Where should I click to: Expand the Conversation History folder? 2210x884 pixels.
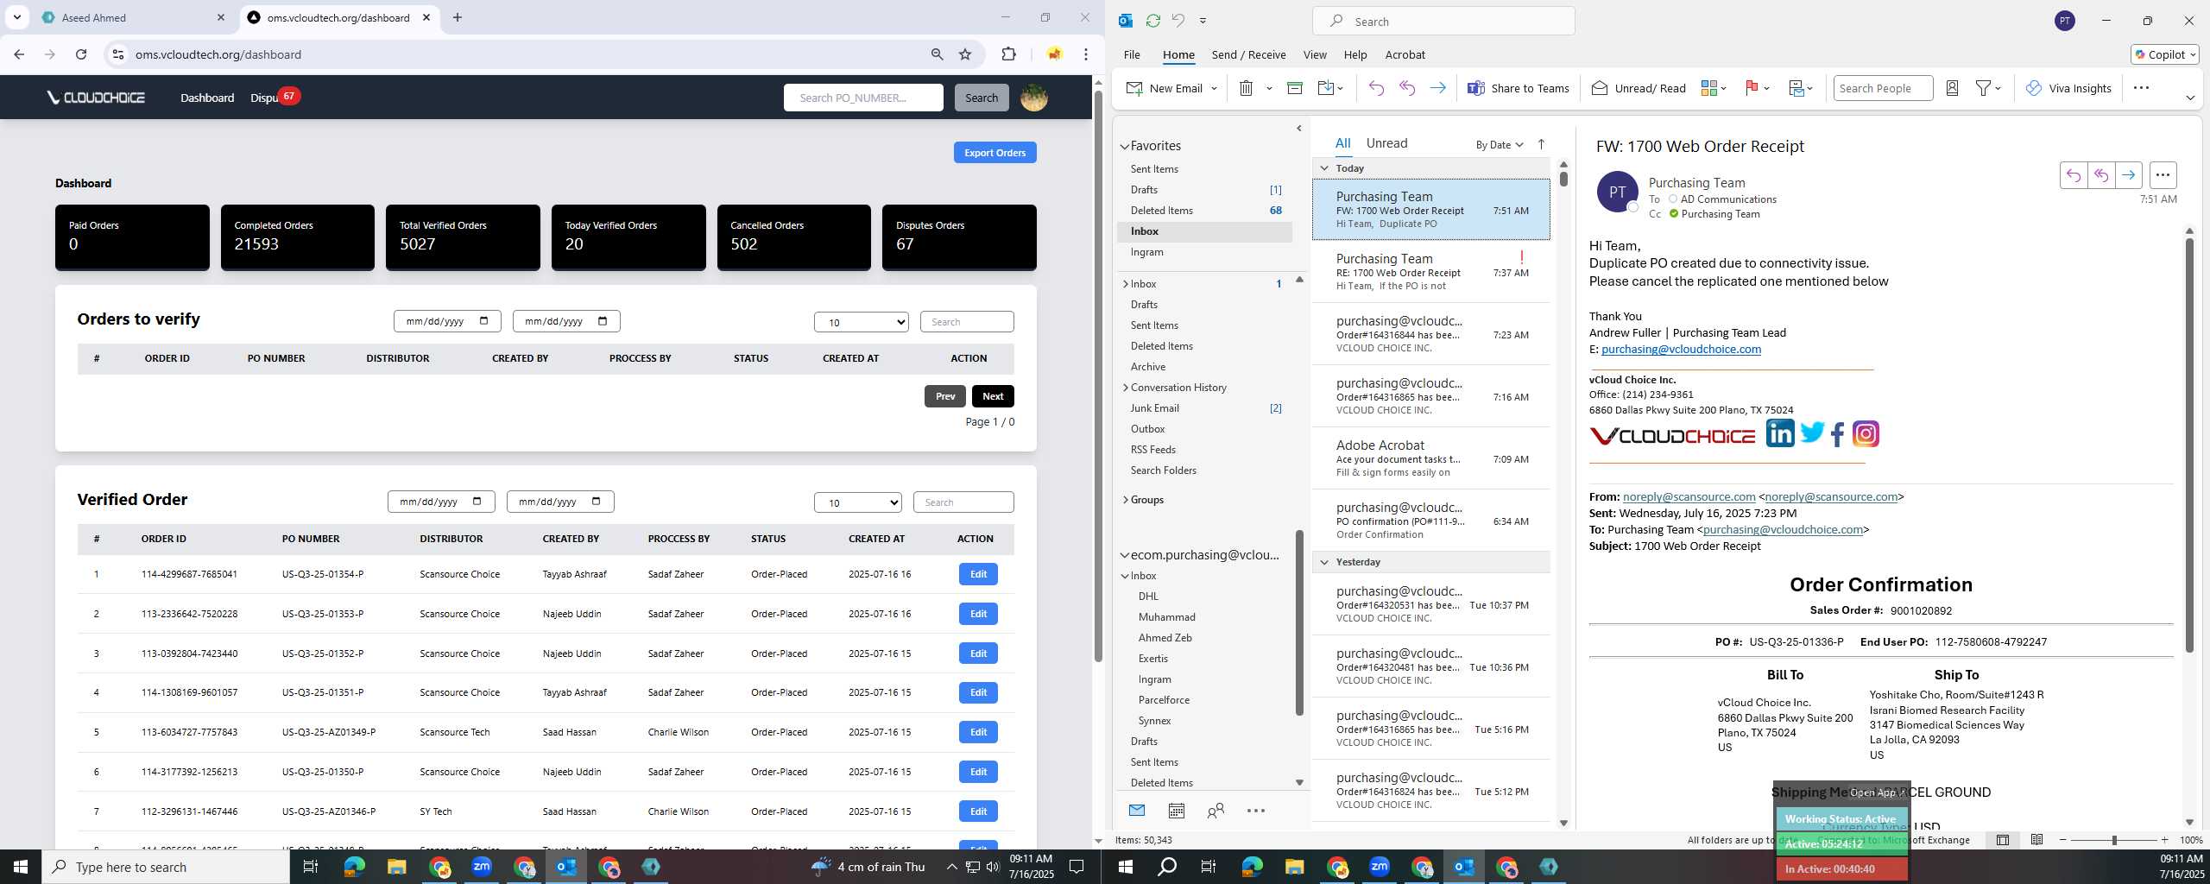point(1126,388)
